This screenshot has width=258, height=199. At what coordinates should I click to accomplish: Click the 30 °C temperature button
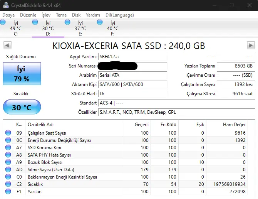[x=22, y=107]
